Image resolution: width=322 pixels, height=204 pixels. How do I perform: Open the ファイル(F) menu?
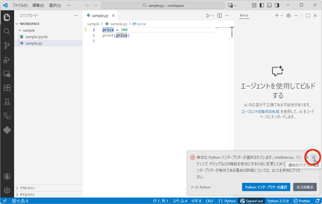[x=20, y=5]
